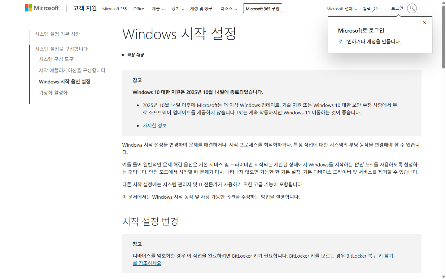Expand the 제품 dropdown menu
This screenshot has height=279, width=446.
click(158, 9)
